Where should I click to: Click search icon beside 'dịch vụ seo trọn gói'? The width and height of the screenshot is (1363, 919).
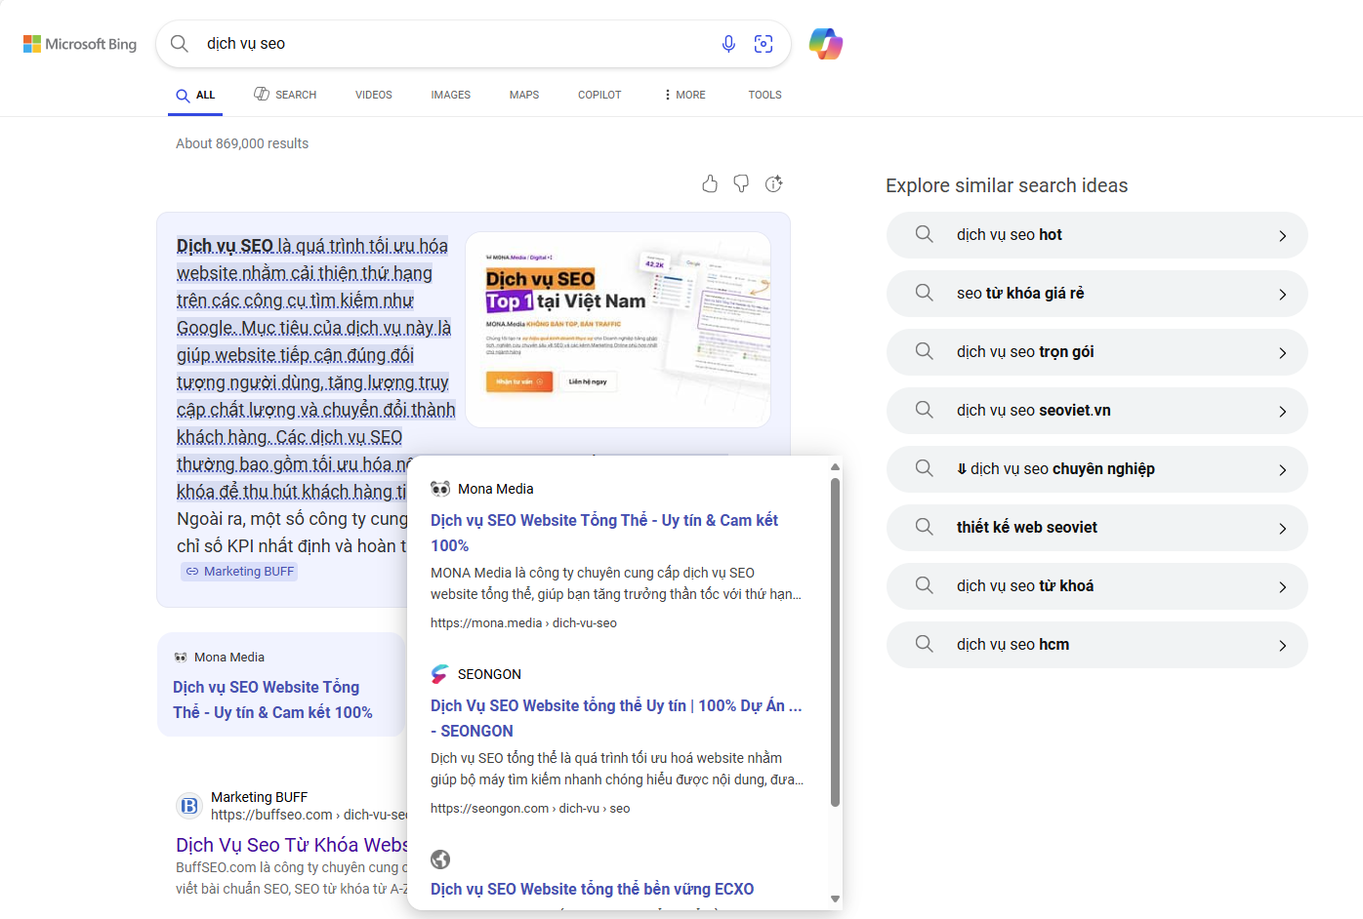[925, 351]
